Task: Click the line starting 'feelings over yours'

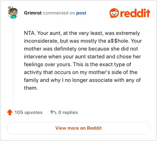Action: tap(77, 64)
